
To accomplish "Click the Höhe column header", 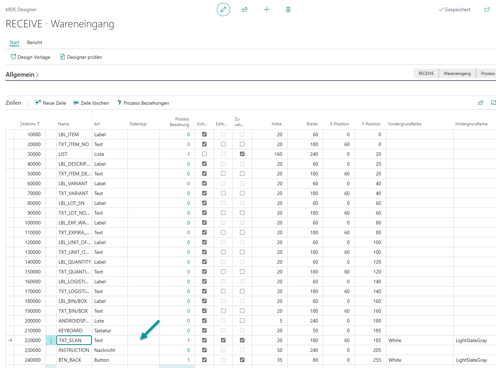I will point(276,124).
